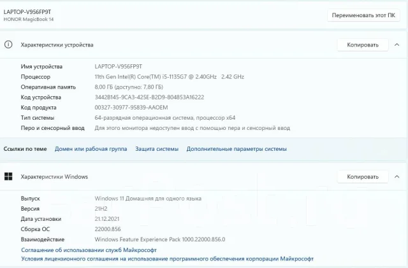This screenshot has height=268, width=408.
Task: Select the OS build value 22000.856
Action: click(108, 229)
